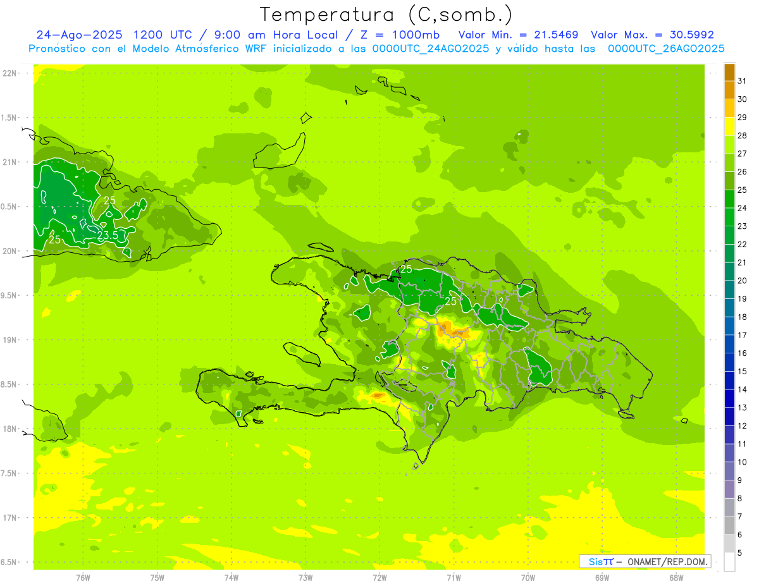Pick the dark blue swatch between 13 and 14
Screen dimensions: 759x586
point(729,398)
